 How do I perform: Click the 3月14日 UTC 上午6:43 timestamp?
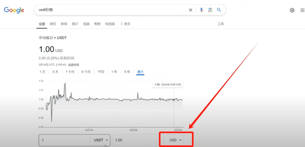(53, 64)
